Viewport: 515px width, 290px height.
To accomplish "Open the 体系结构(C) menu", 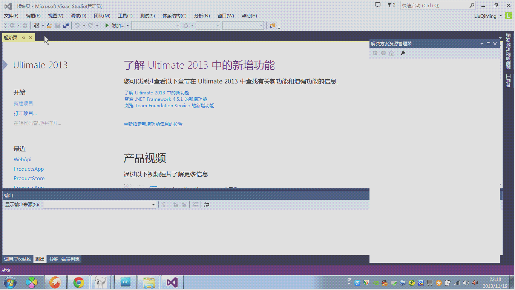I will click(174, 16).
